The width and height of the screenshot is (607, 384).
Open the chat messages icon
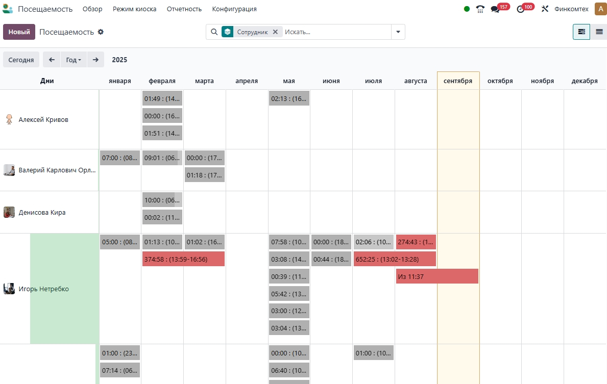coord(495,9)
